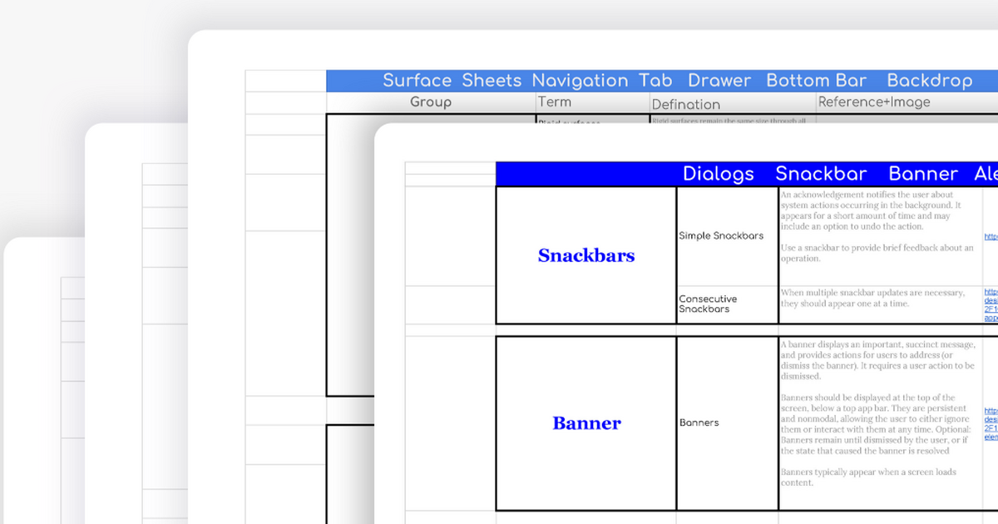Select the Banner group cell
This screenshot has width=998, height=524.
pos(586,423)
